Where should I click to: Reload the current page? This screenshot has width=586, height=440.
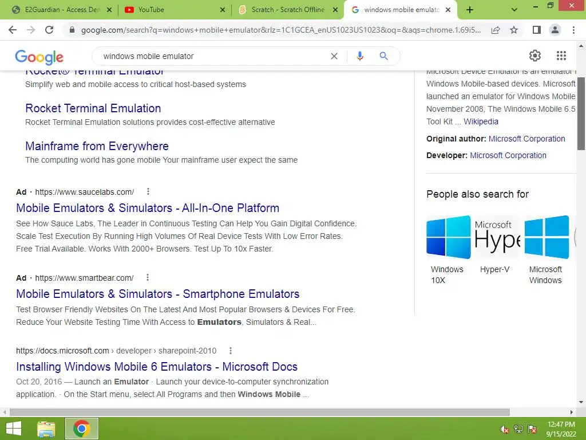click(x=49, y=30)
